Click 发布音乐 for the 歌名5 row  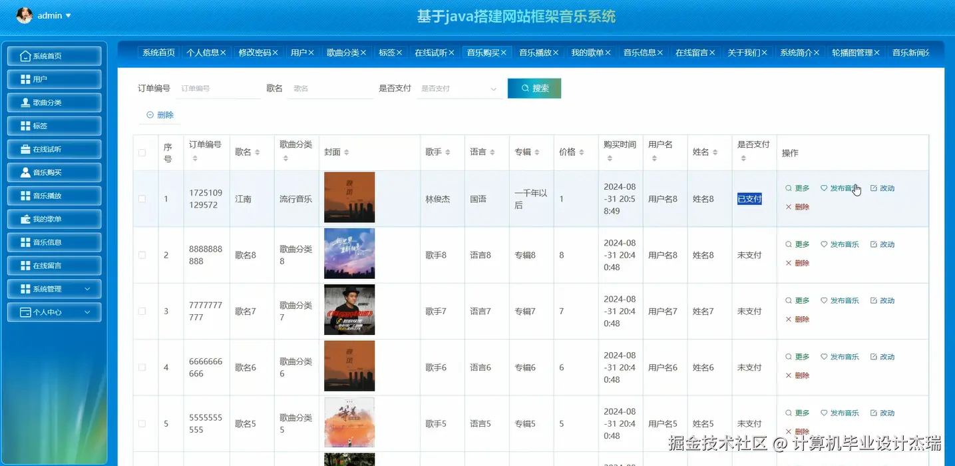840,413
